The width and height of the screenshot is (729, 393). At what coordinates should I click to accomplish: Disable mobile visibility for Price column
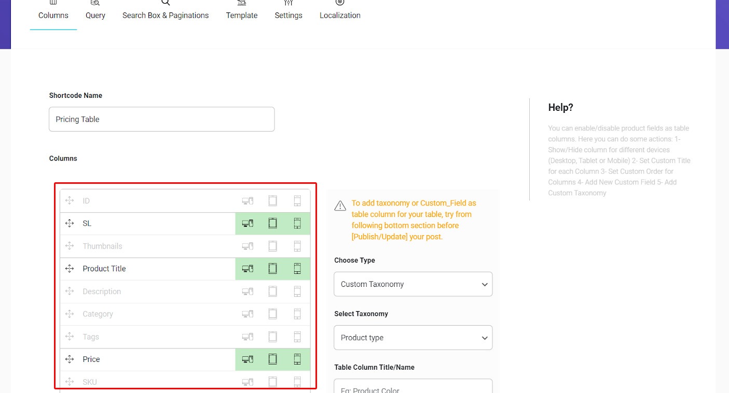tap(297, 359)
